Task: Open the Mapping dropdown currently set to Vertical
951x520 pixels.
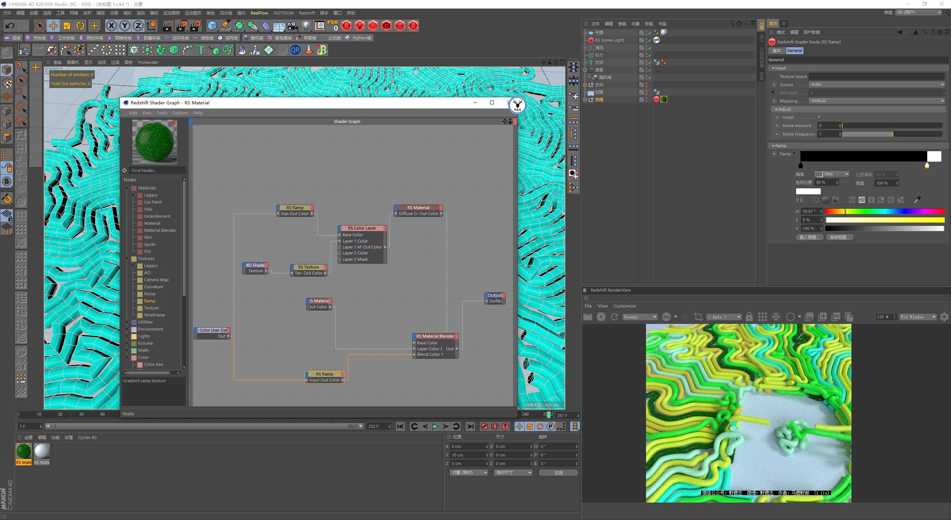Action: [x=877, y=101]
